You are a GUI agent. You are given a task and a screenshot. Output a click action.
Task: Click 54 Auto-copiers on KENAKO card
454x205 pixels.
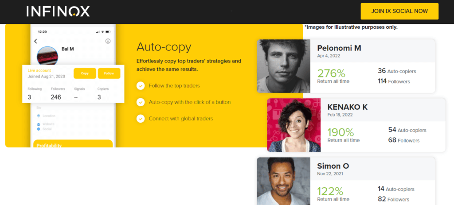pos(407,130)
